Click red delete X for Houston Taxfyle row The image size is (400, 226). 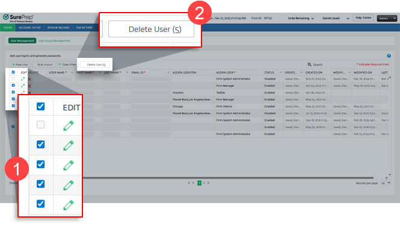tap(29, 93)
